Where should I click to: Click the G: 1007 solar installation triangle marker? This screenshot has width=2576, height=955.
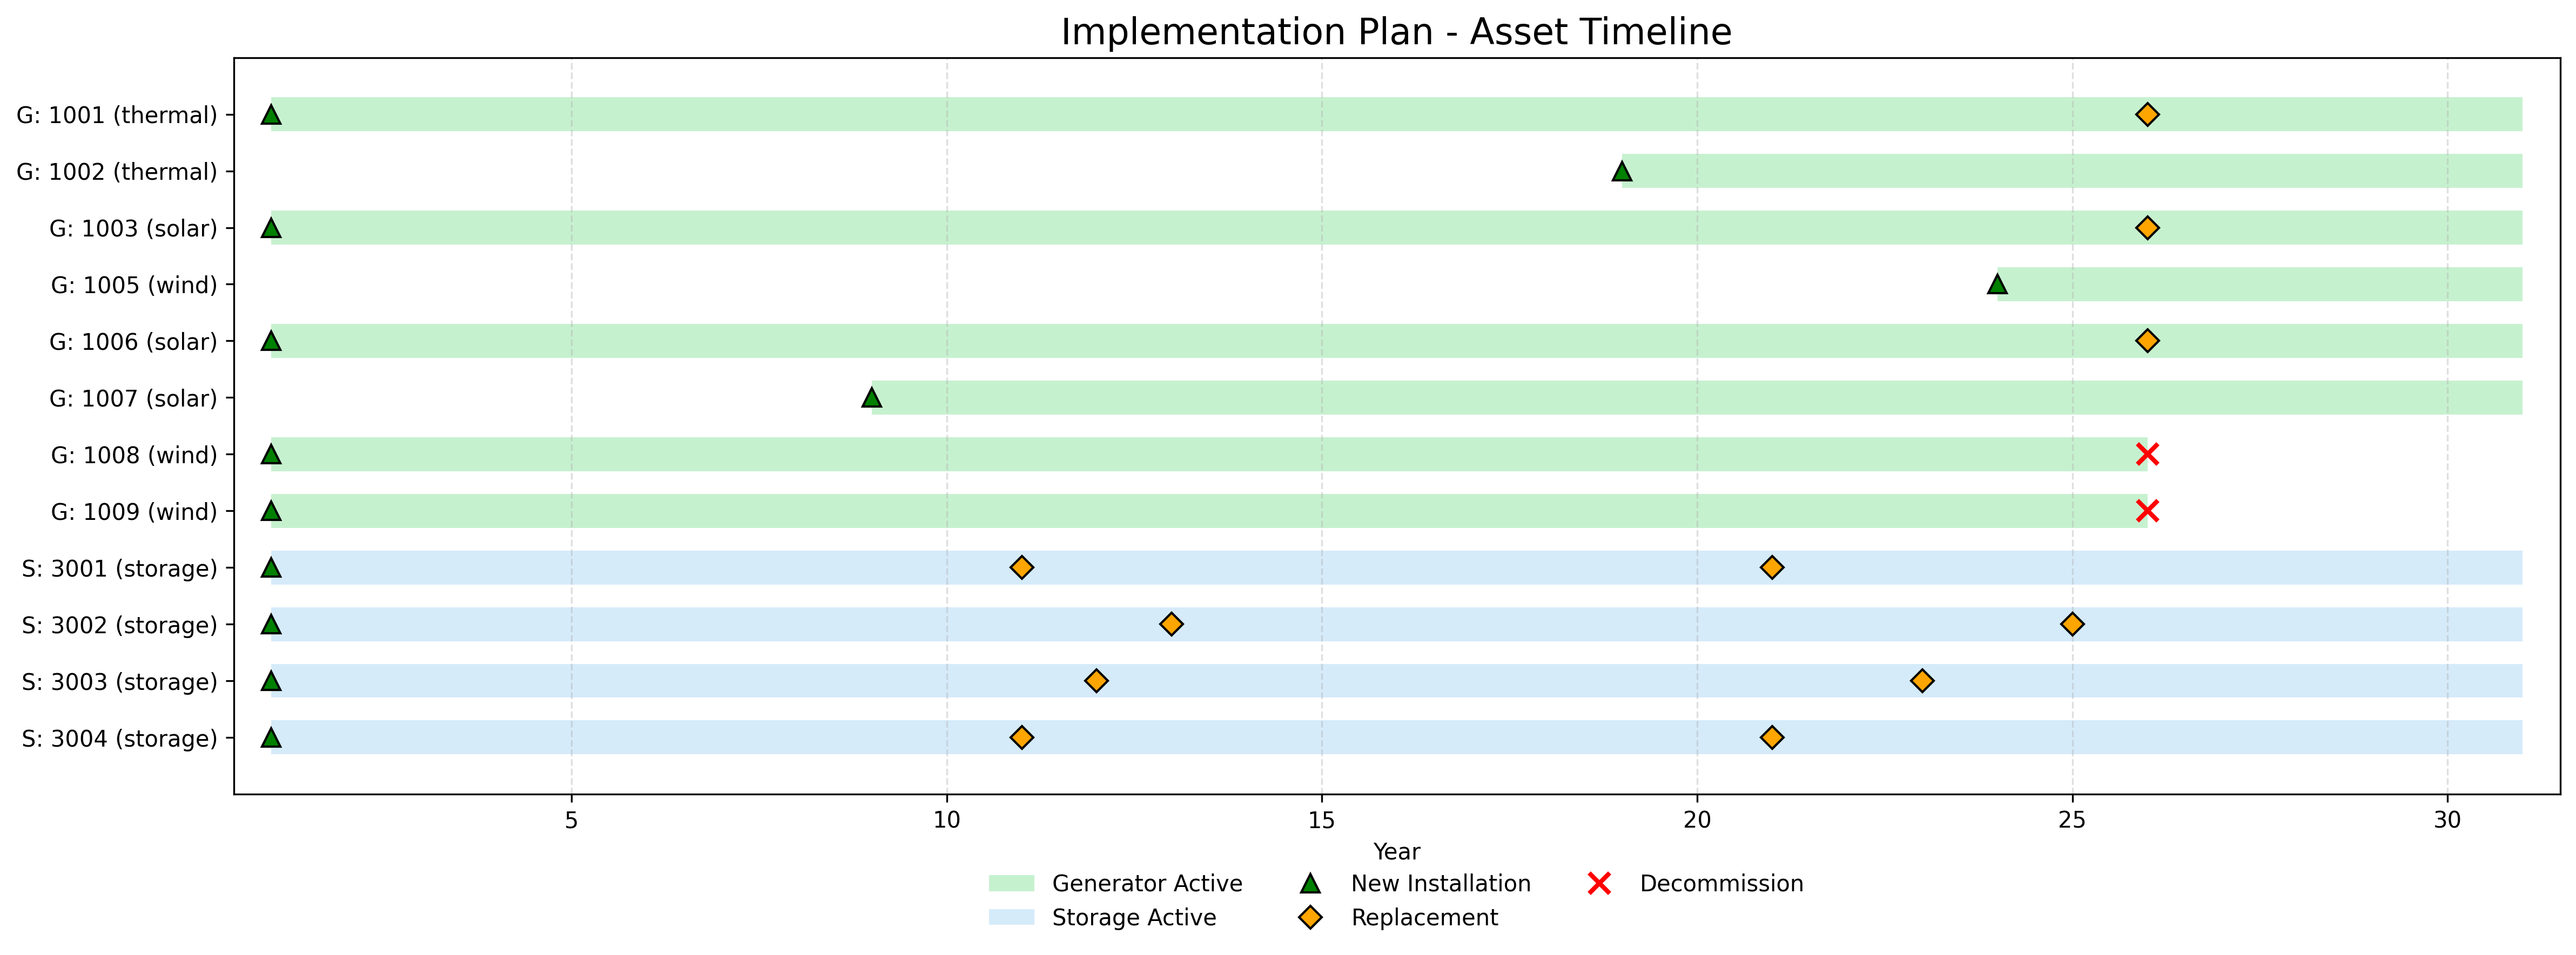(x=872, y=398)
